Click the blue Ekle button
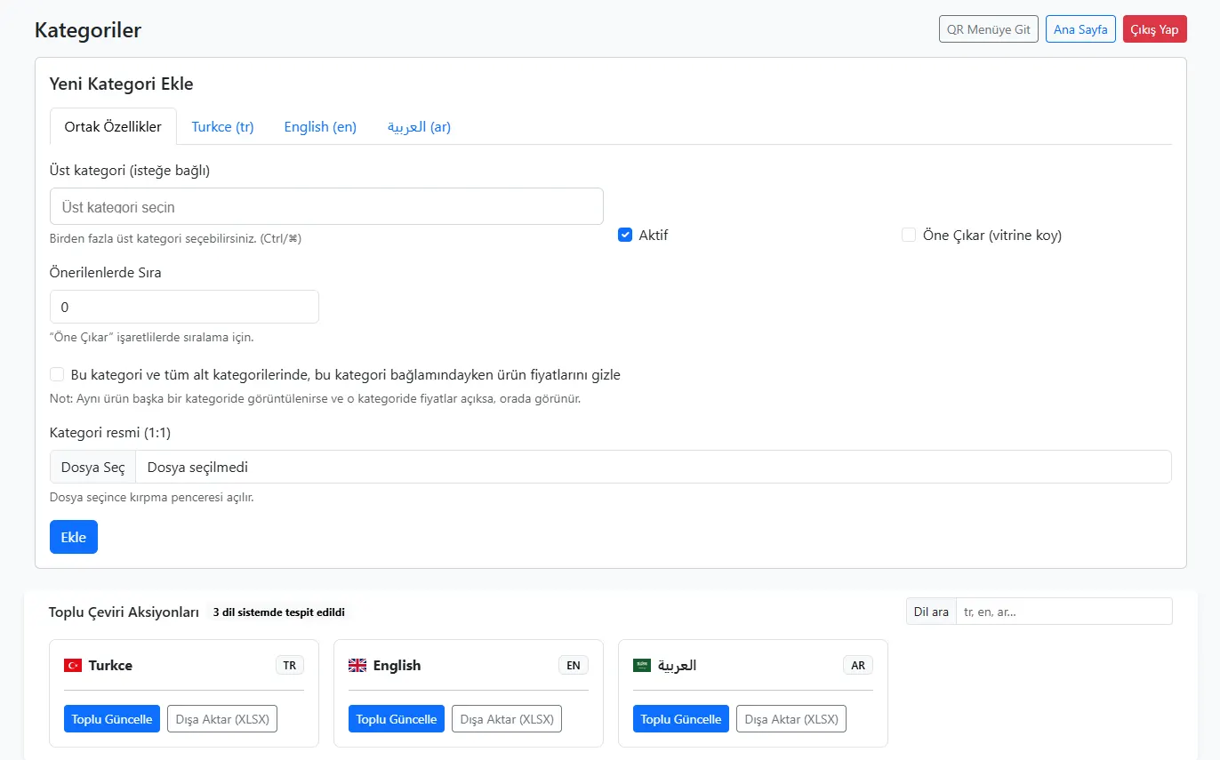 point(74,537)
